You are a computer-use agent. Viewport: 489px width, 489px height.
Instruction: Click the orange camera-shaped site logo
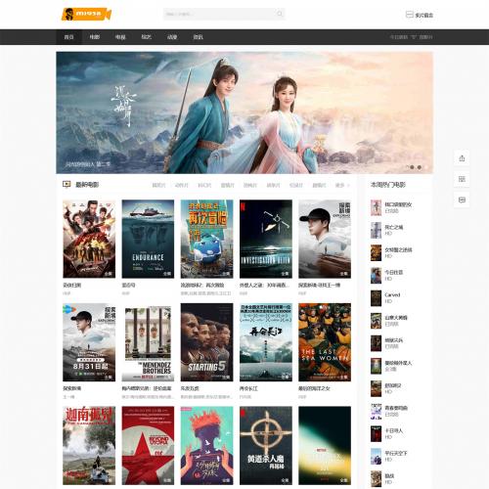pyautogui.click(x=86, y=14)
